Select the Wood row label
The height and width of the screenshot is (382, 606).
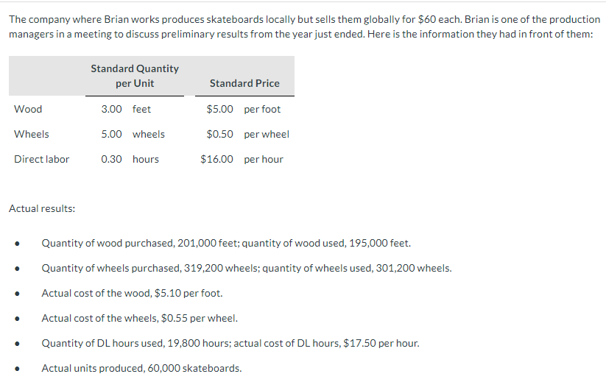(28, 110)
